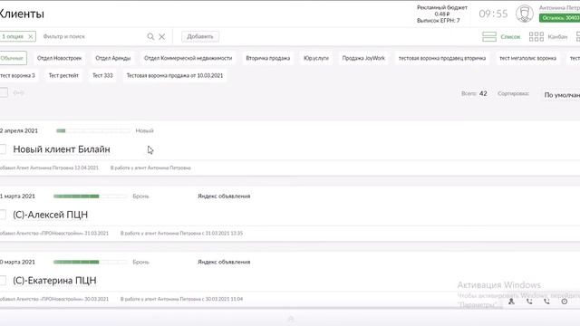Click the date "2 апреля 2021"
This screenshot has height=326, width=580.
[x=19, y=130]
